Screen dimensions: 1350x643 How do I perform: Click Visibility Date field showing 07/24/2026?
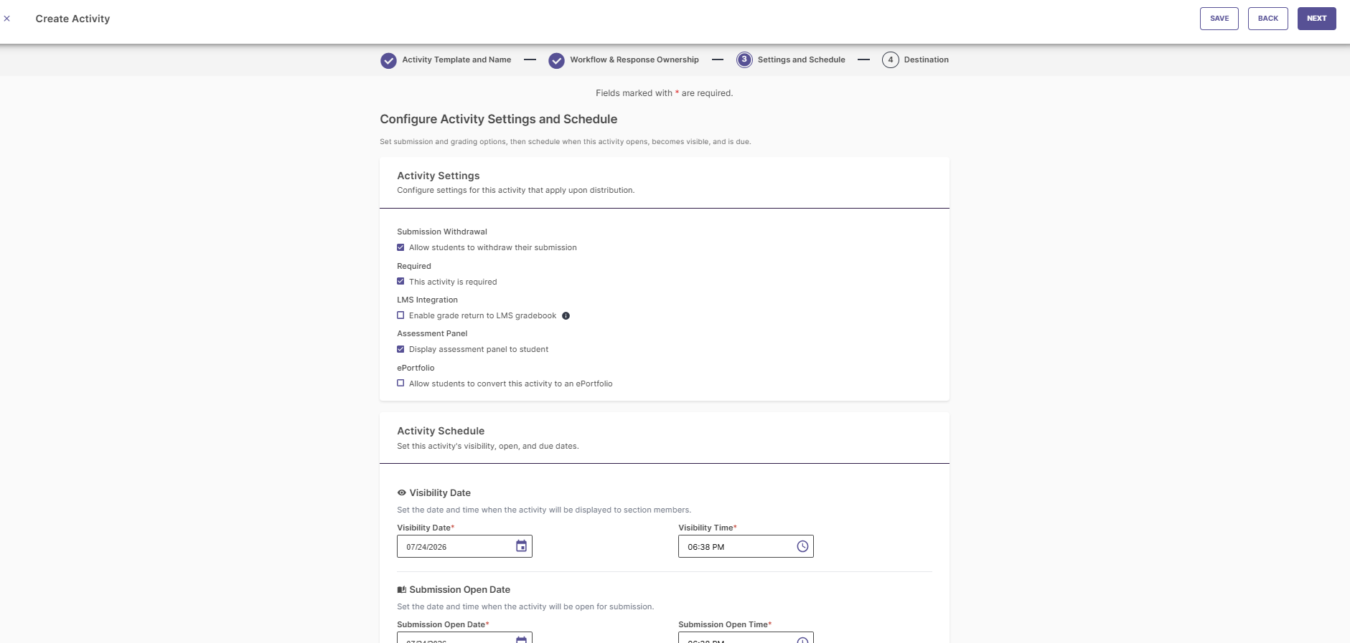click(464, 546)
